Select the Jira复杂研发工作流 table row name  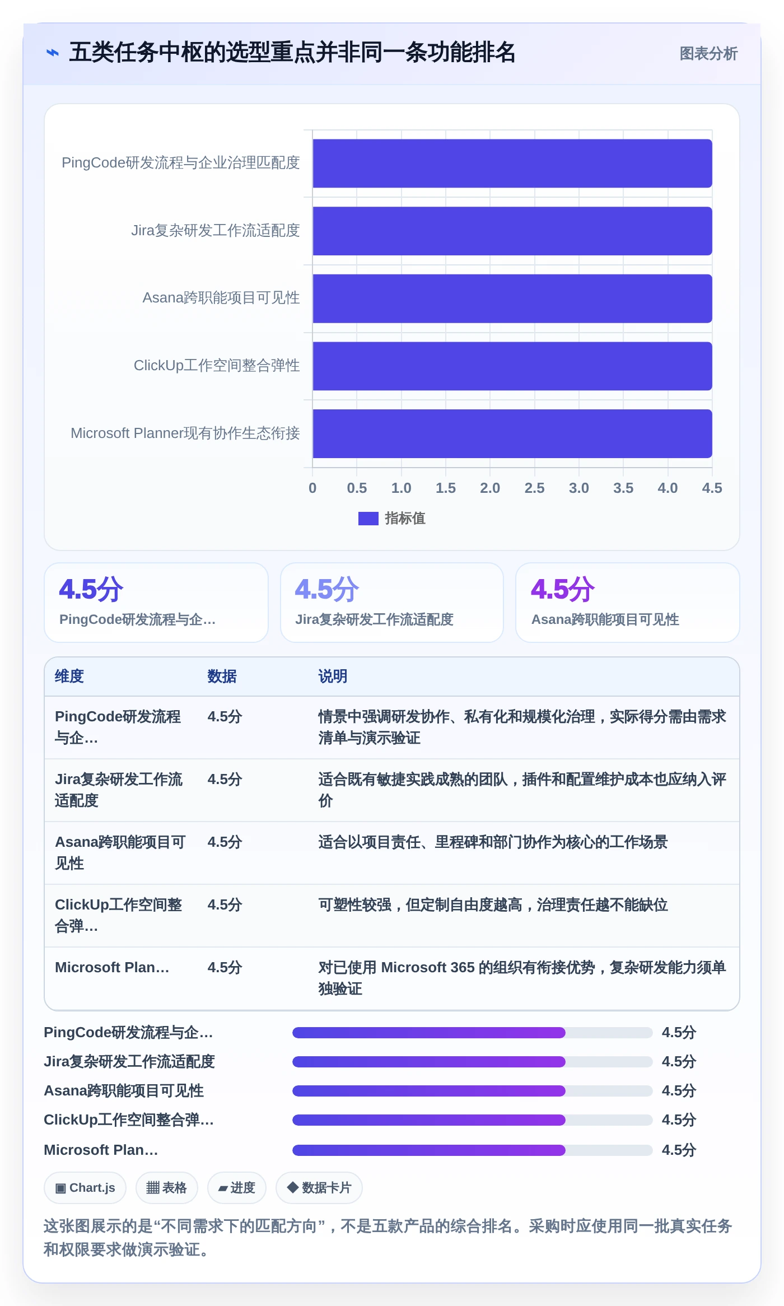[119, 790]
